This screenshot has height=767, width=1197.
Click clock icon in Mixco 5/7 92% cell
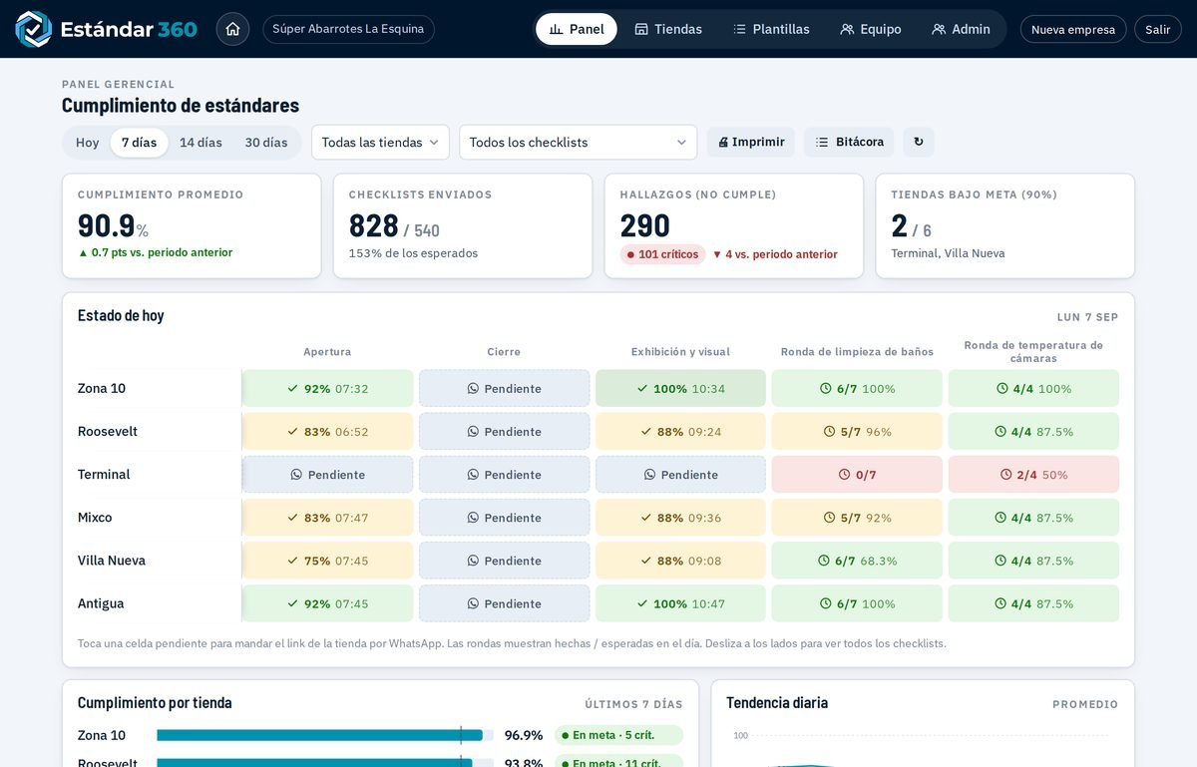[830, 518]
